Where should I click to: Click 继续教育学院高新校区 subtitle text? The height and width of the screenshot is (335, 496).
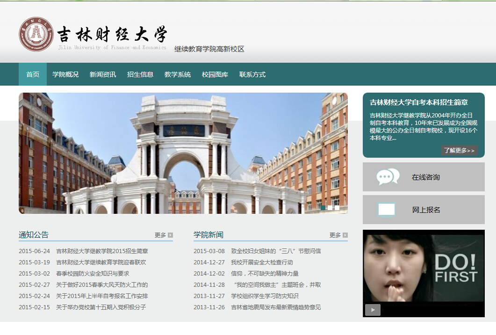click(x=209, y=49)
